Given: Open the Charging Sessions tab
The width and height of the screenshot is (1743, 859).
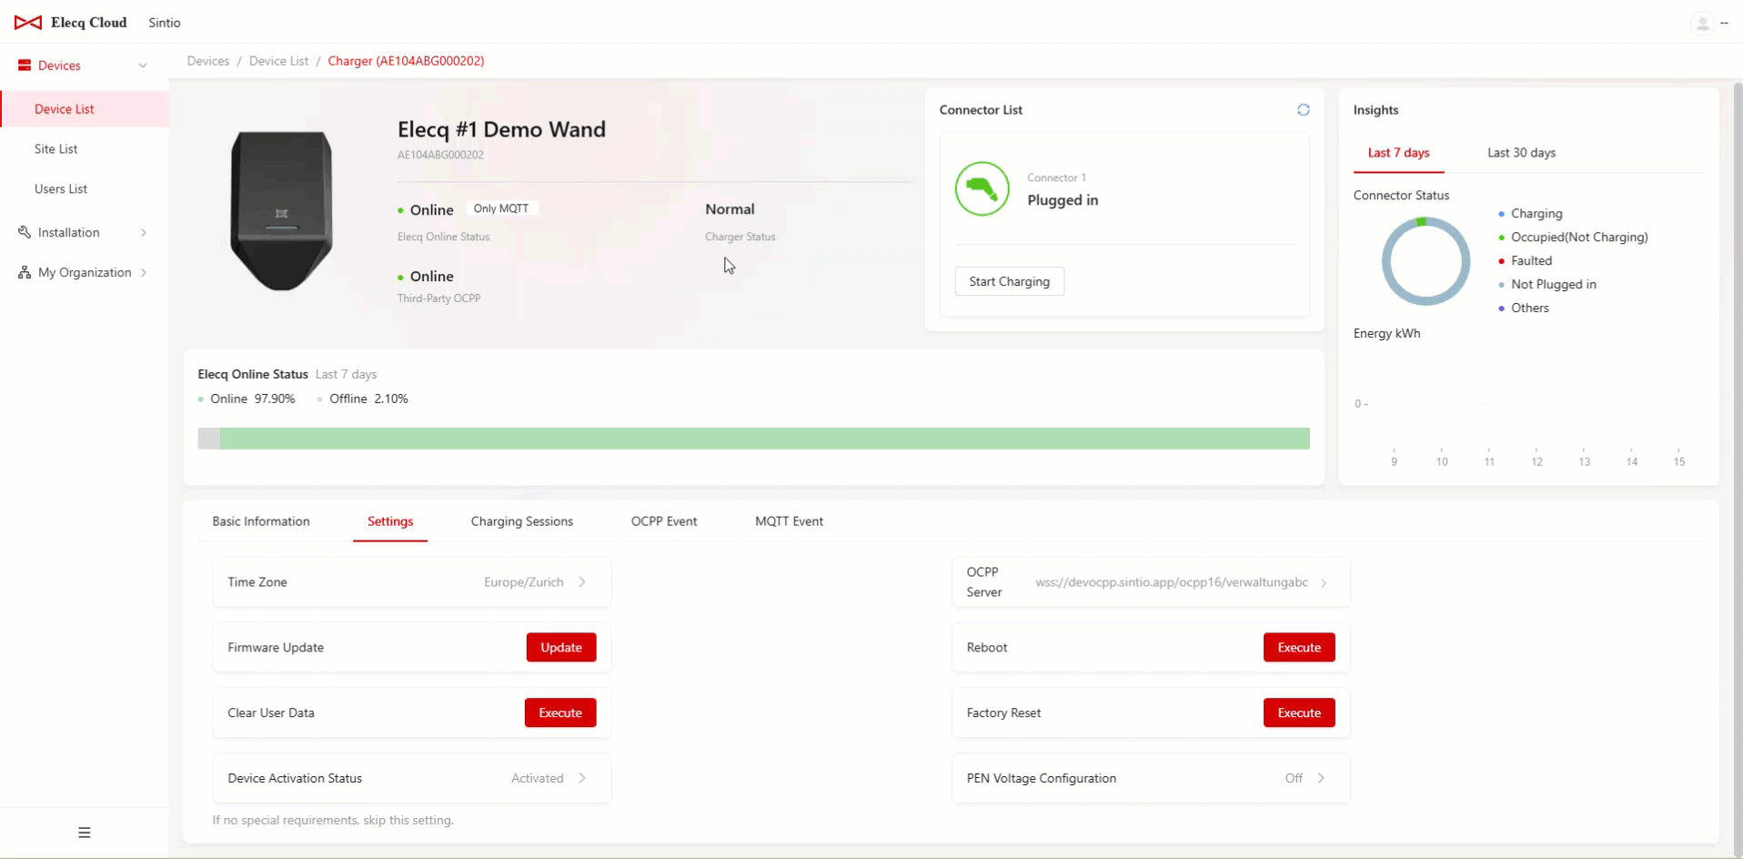Looking at the screenshot, I should click(x=522, y=521).
